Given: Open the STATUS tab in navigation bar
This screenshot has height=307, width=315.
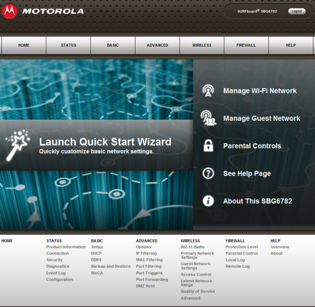Looking at the screenshot, I should pos(68,45).
